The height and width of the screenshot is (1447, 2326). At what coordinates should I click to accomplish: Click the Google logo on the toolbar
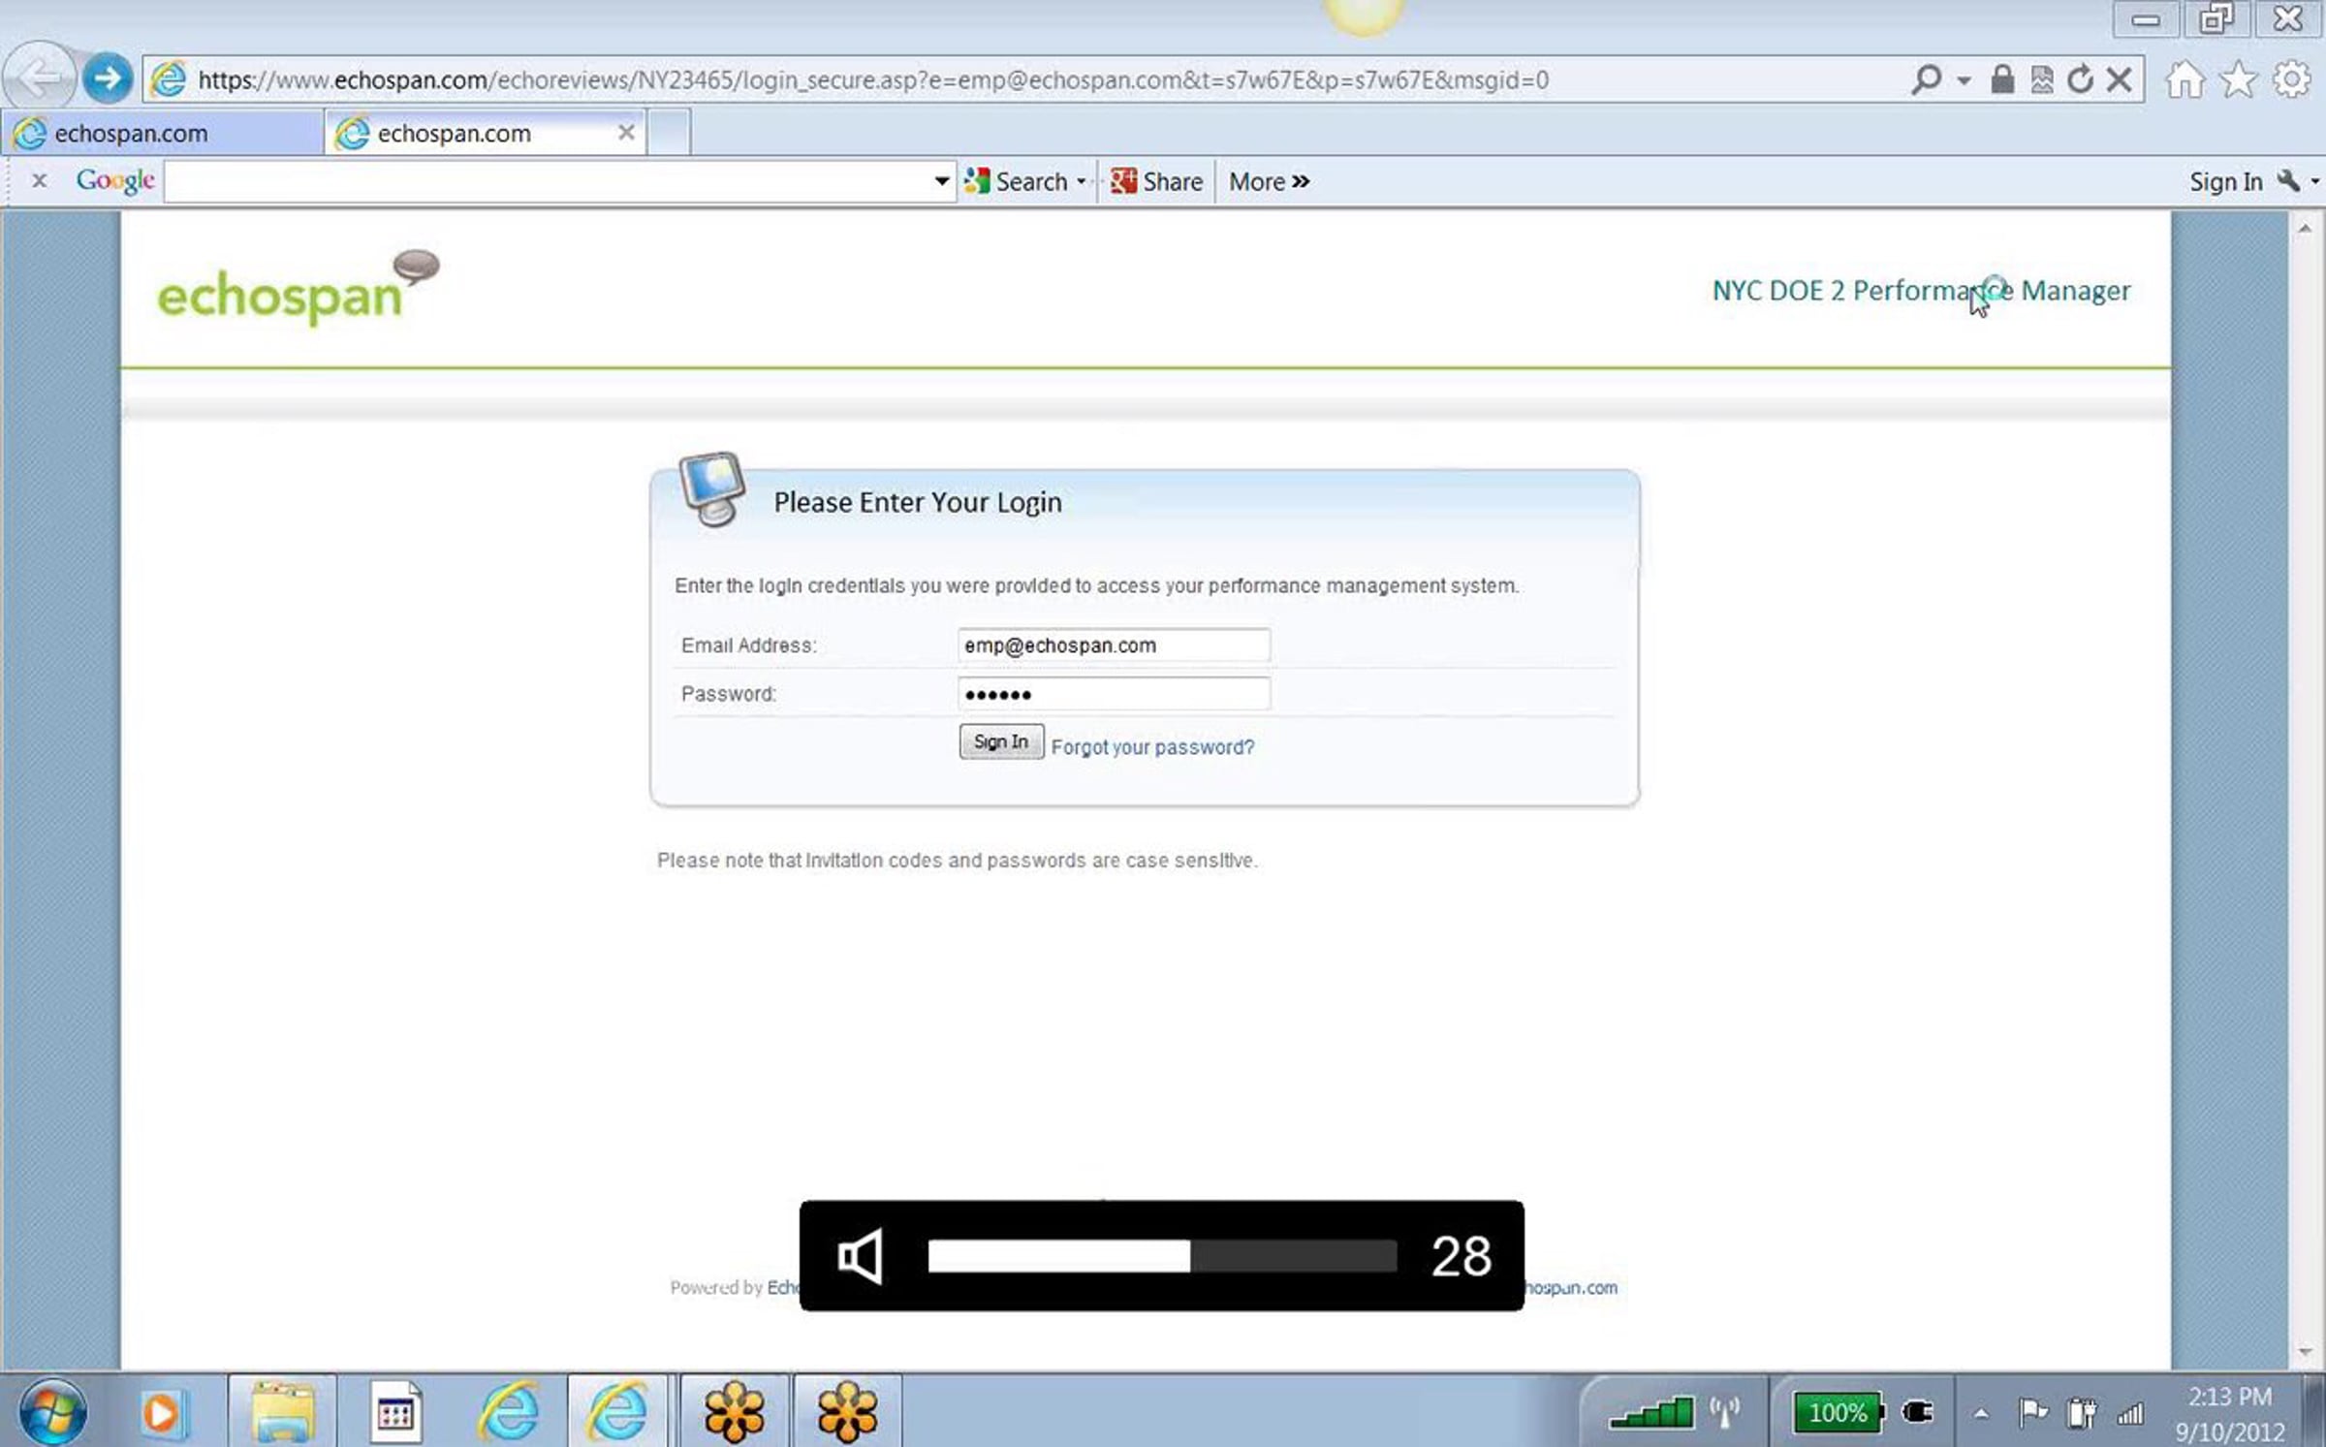tap(115, 181)
